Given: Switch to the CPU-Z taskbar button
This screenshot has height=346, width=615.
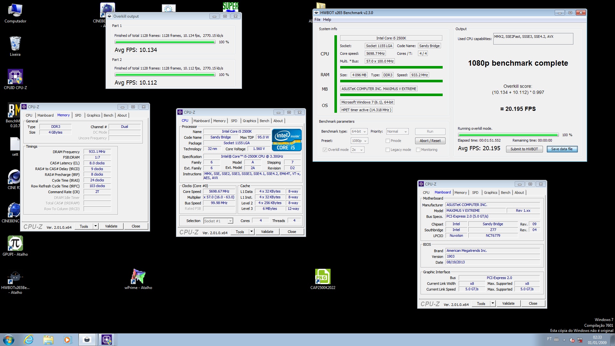Looking at the screenshot, I should click(107, 340).
